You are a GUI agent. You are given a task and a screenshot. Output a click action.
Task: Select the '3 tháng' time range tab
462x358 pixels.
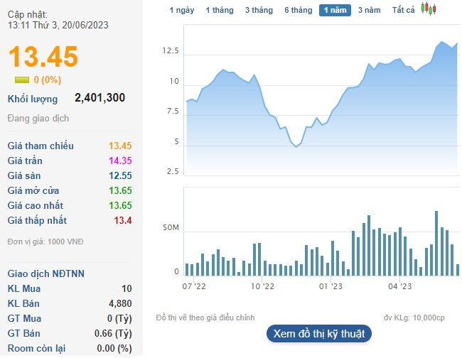click(259, 11)
